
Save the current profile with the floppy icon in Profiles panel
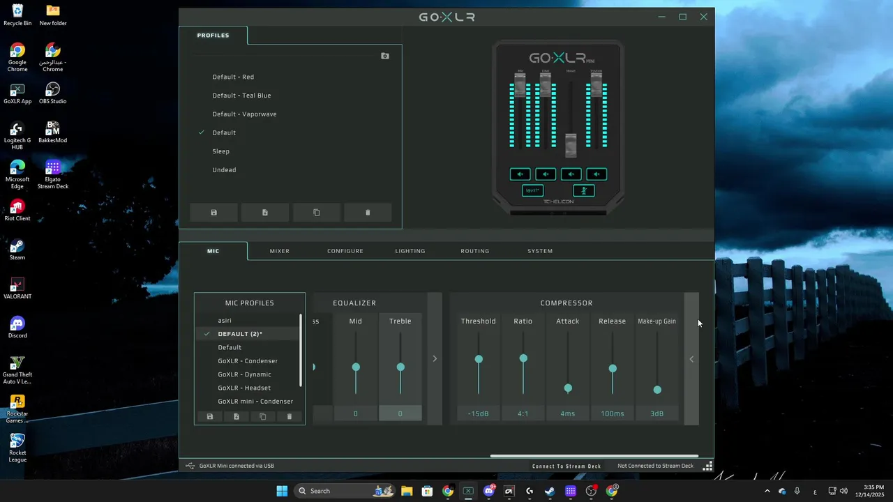pyautogui.click(x=214, y=213)
